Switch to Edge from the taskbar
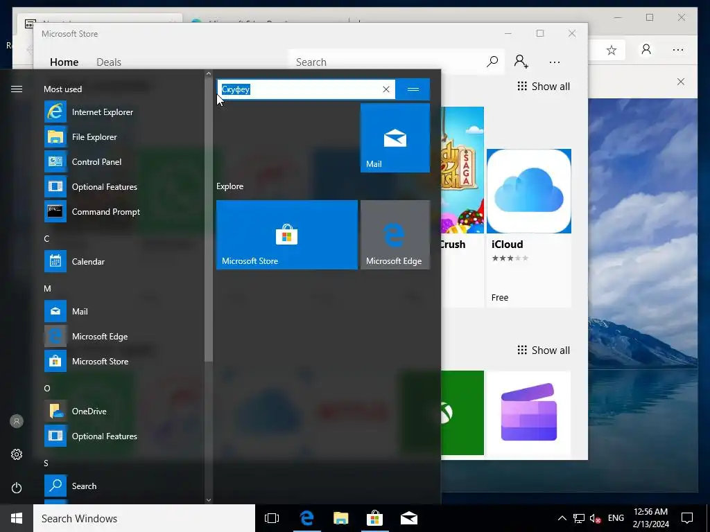Image resolution: width=710 pixels, height=532 pixels. click(306, 518)
